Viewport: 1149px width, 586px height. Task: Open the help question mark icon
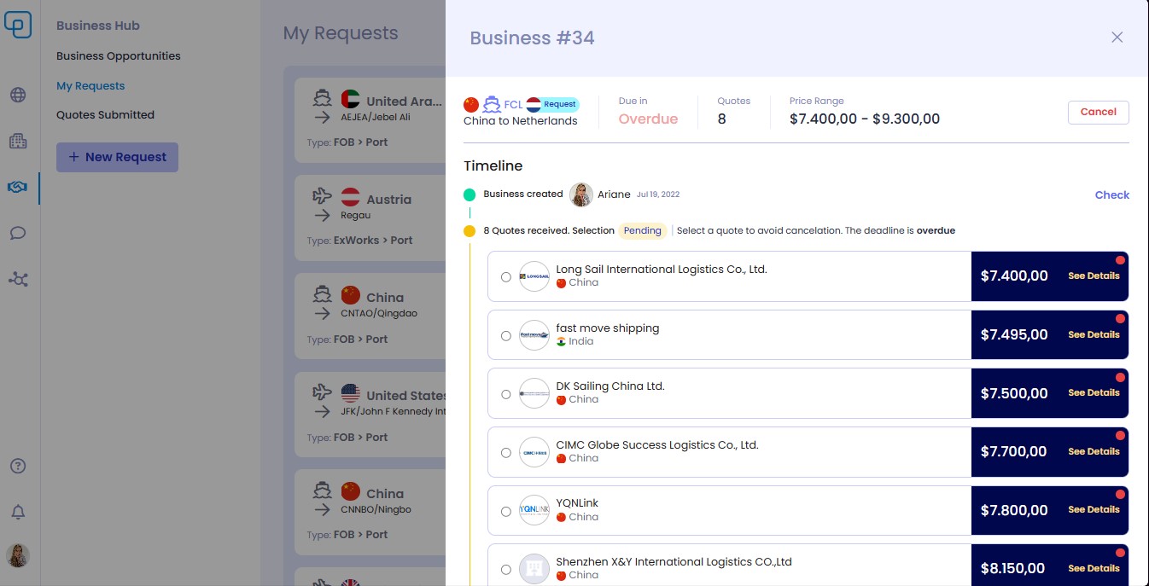[x=18, y=466]
